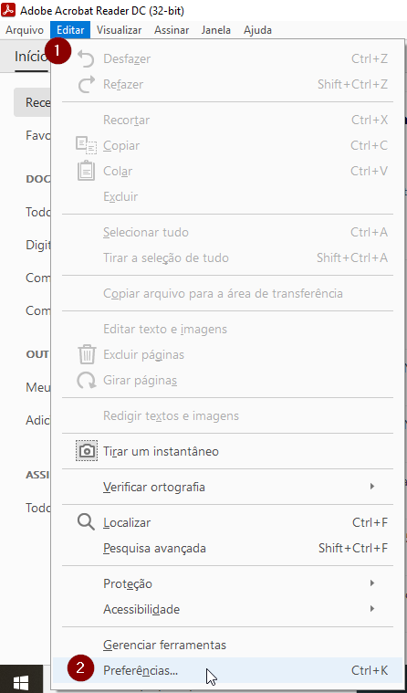The height and width of the screenshot is (693, 407).
Task: Click the Desfazer undo arrow icon
Action: coord(86,58)
